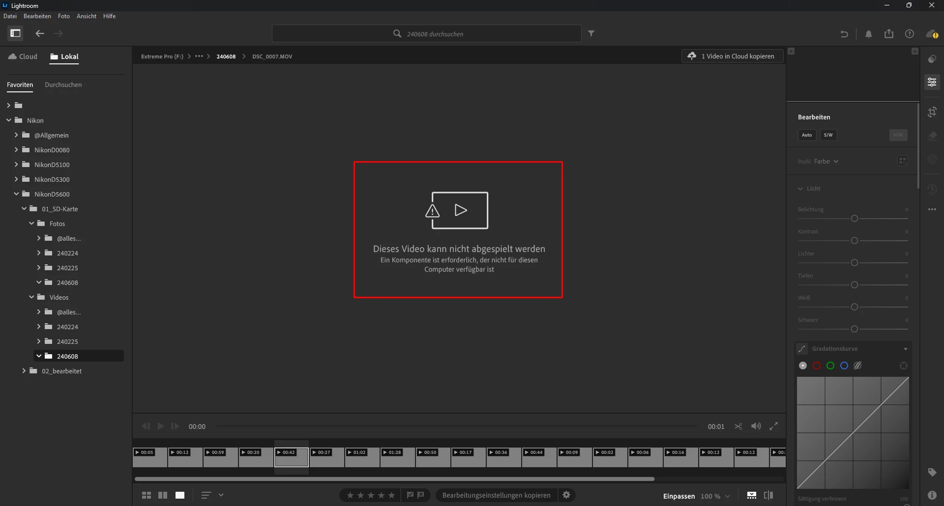Select the Crop and rotate tool
The height and width of the screenshot is (506, 944).
pos(932,112)
